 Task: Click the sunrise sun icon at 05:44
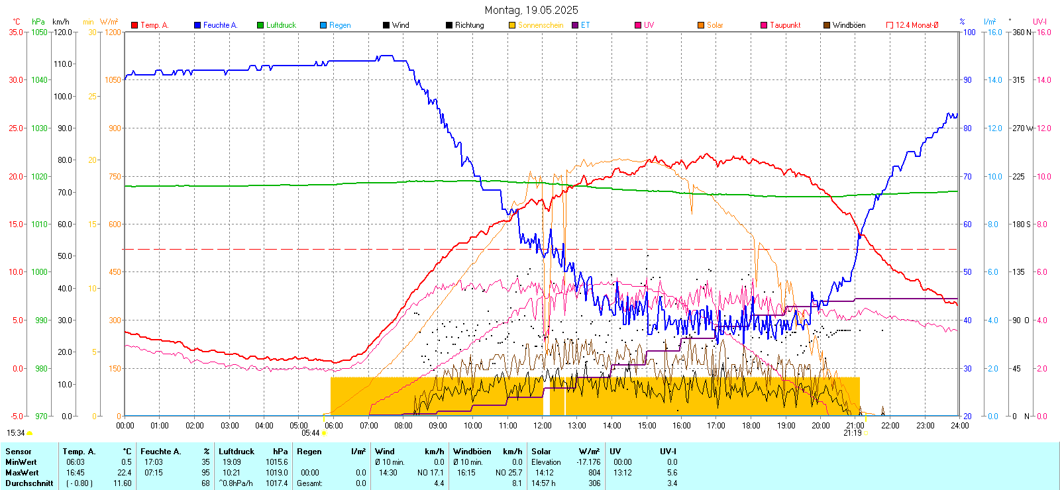(x=324, y=433)
